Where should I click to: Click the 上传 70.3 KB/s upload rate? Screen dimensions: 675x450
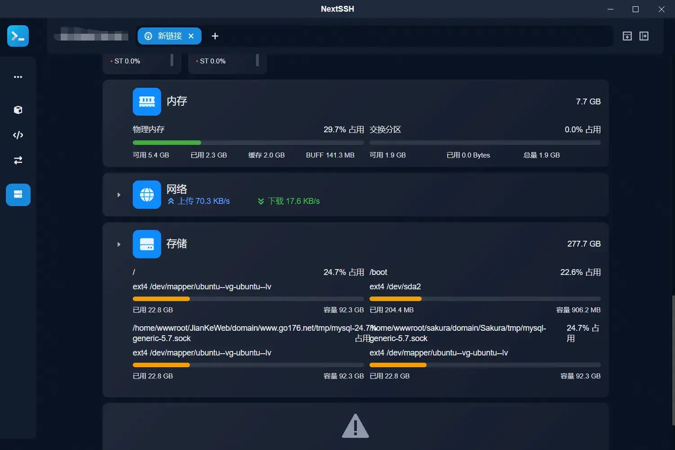[x=199, y=201]
